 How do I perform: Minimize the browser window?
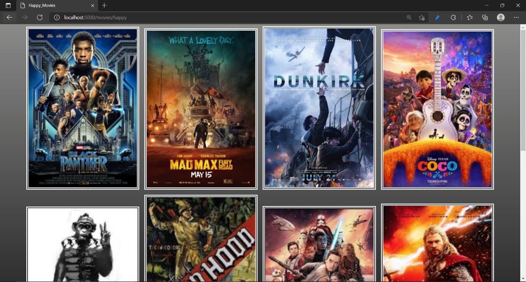click(x=487, y=5)
